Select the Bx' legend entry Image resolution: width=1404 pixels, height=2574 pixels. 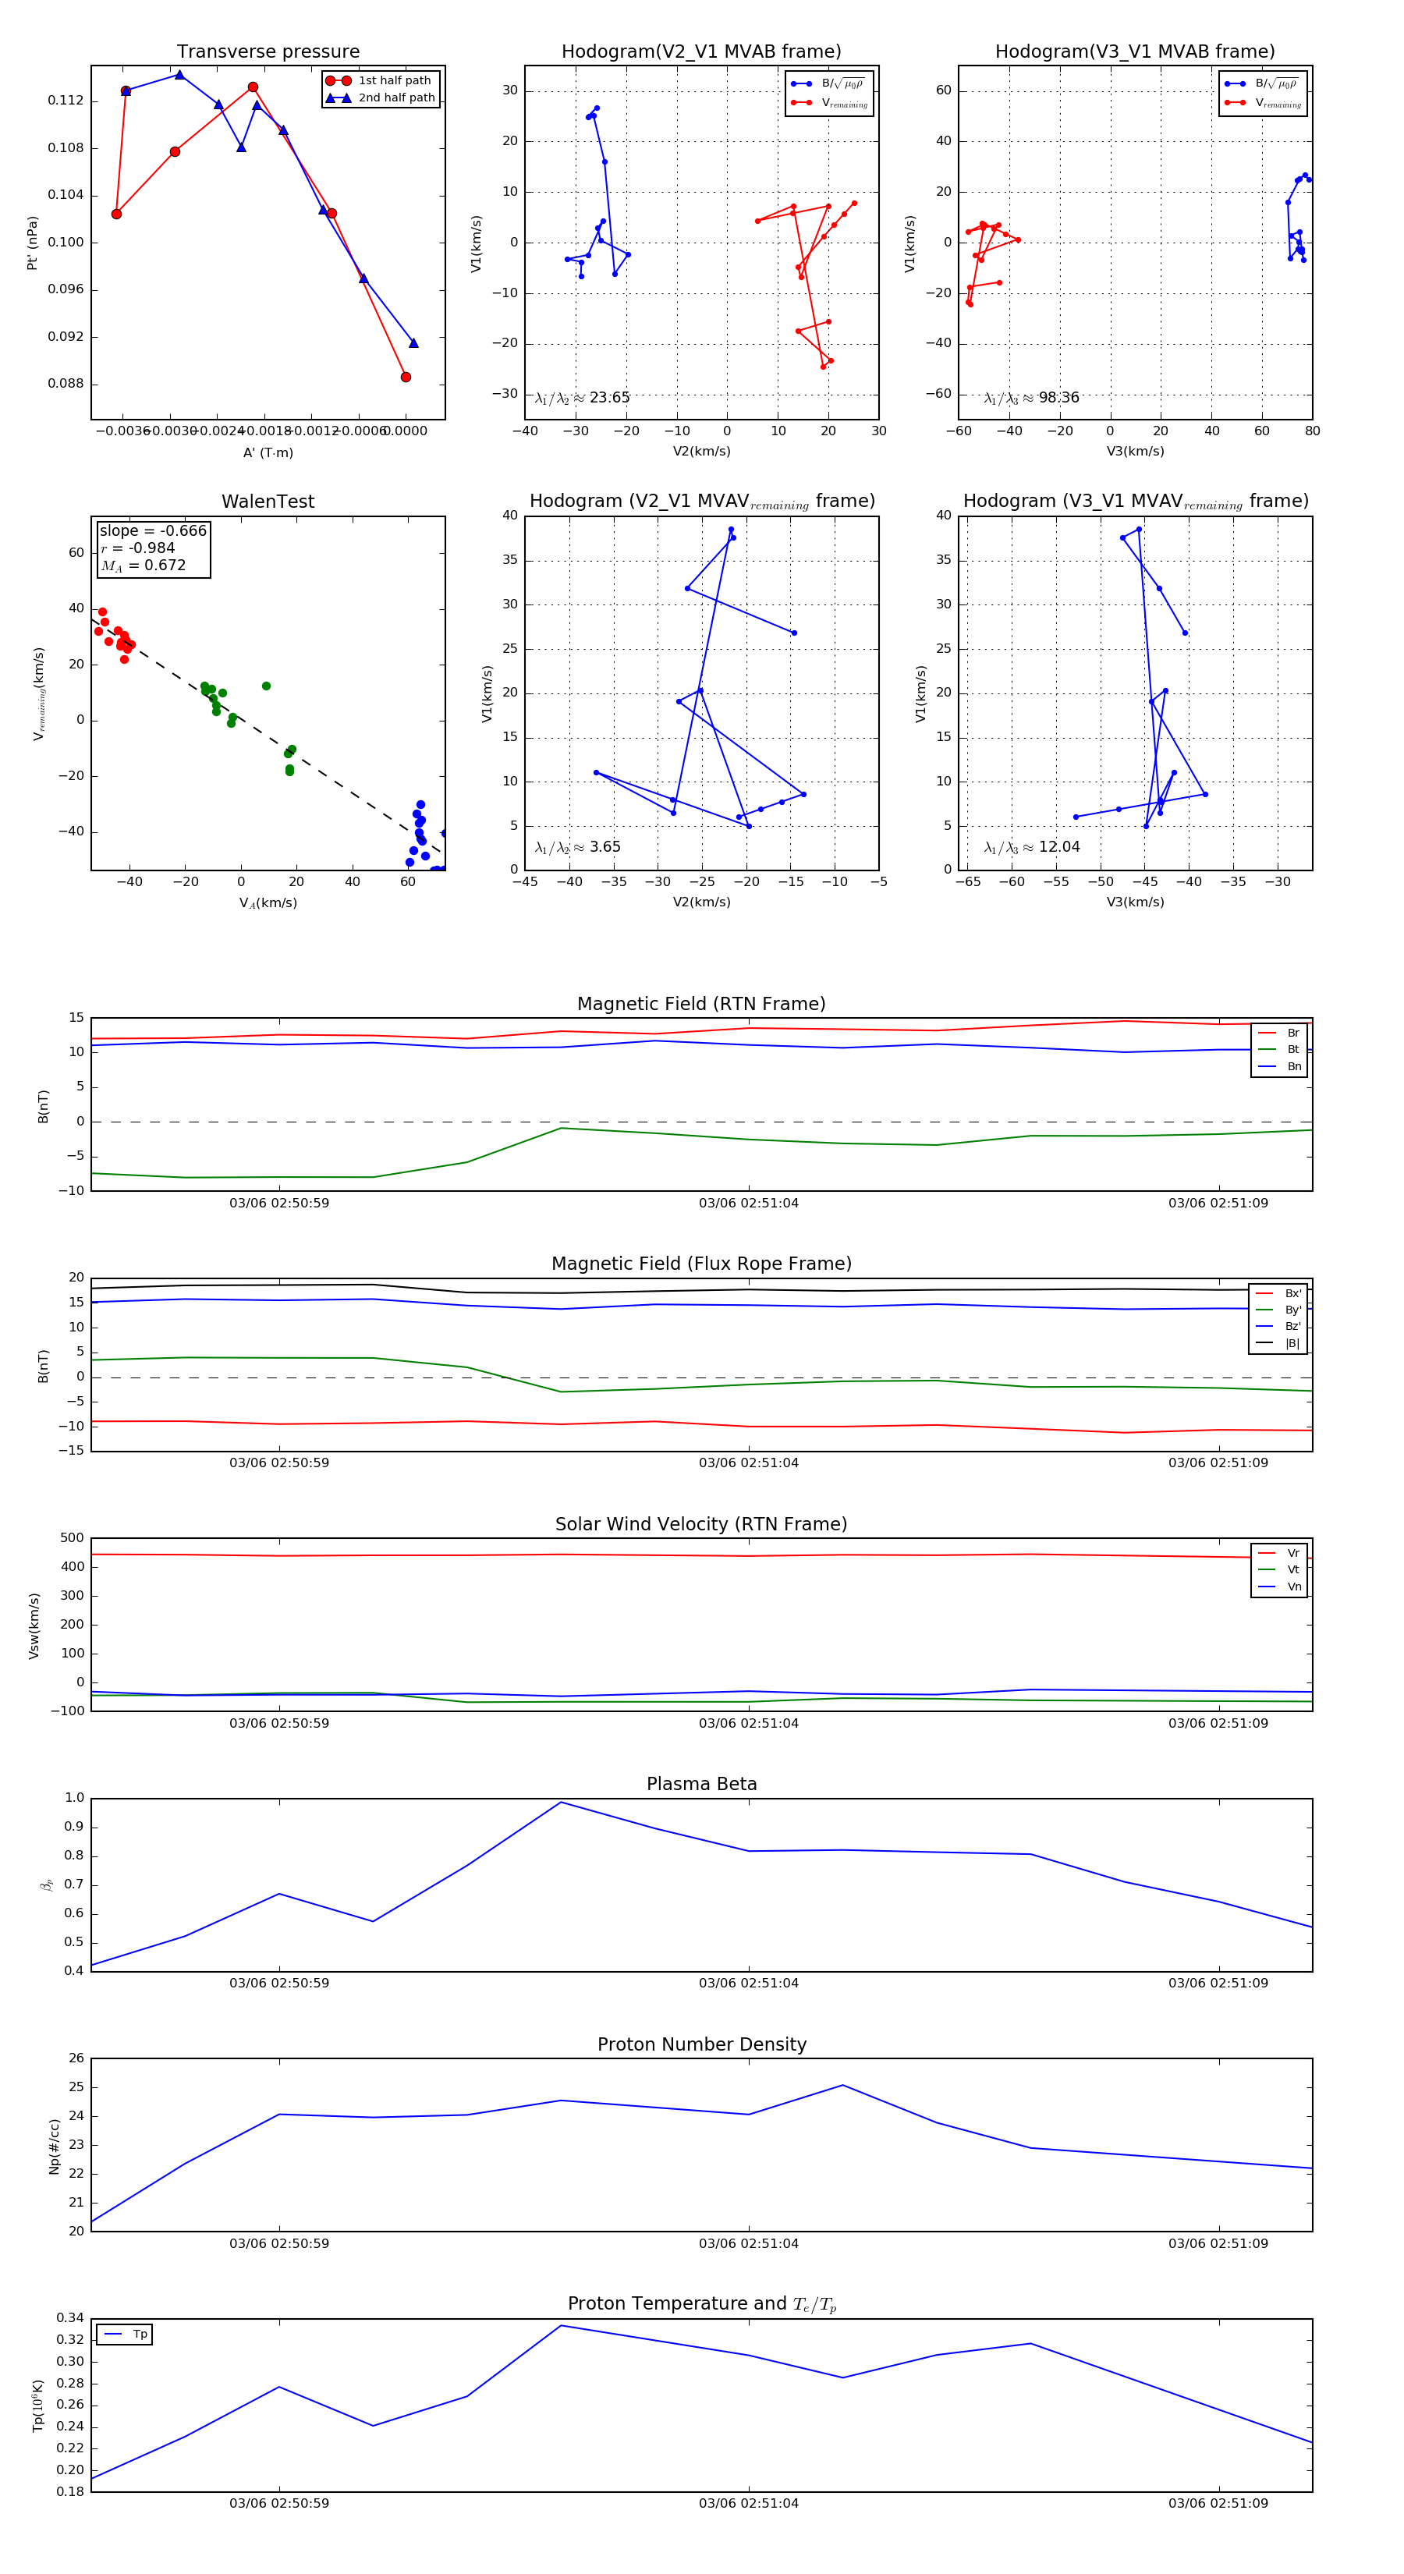tap(1279, 1294)
